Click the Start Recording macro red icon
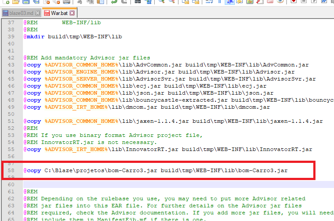334x221 pixels. coord(294,2)
